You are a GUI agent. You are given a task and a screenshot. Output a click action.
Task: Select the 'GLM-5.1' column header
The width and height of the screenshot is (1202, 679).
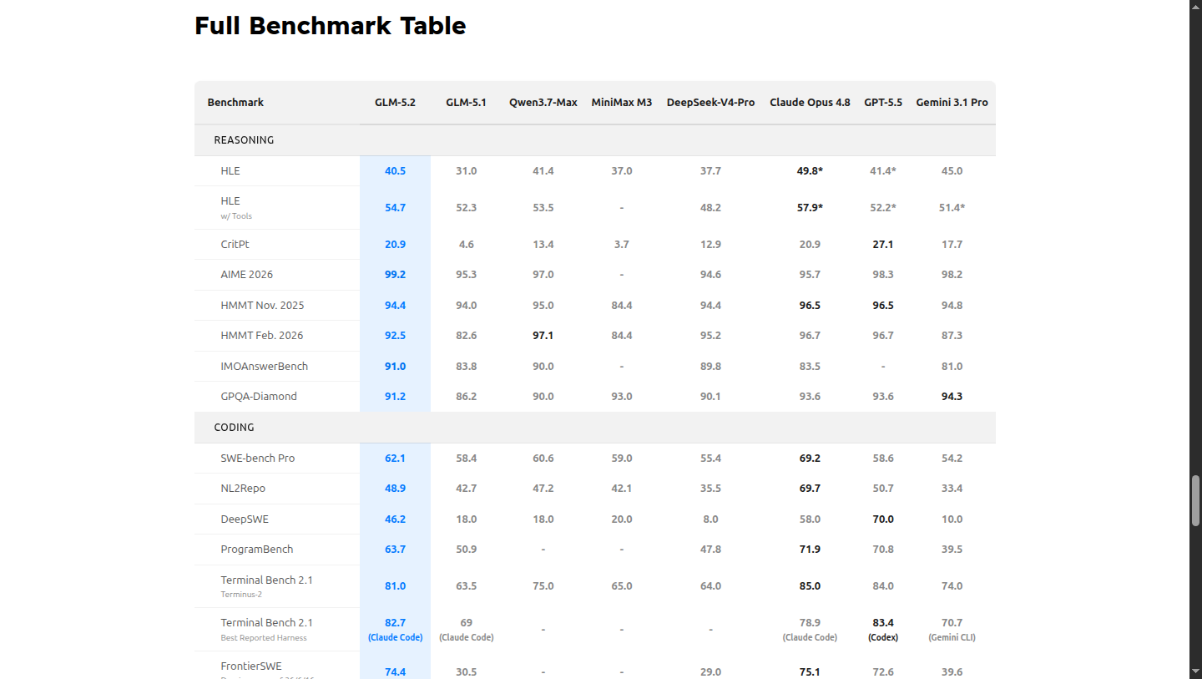point(466,102)
